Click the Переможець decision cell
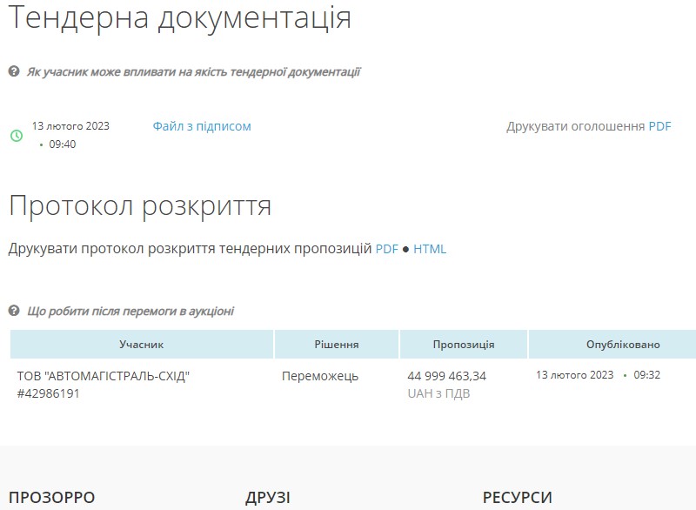 point(320,376)
